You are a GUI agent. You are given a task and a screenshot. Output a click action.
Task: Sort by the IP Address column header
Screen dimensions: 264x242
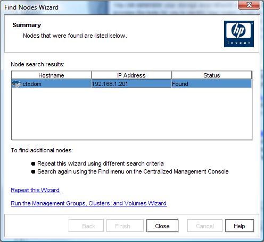point(131,75)
